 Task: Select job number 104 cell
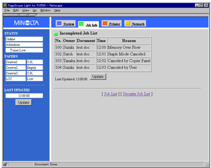[58, 67]
